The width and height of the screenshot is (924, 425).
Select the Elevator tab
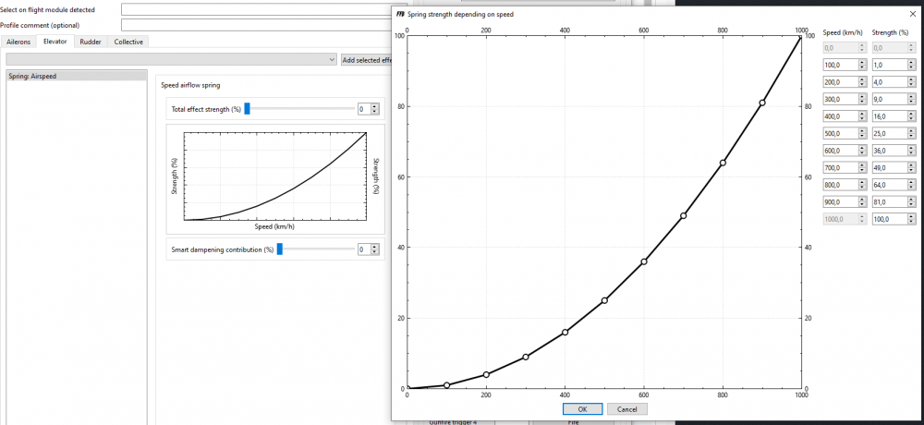55,42
